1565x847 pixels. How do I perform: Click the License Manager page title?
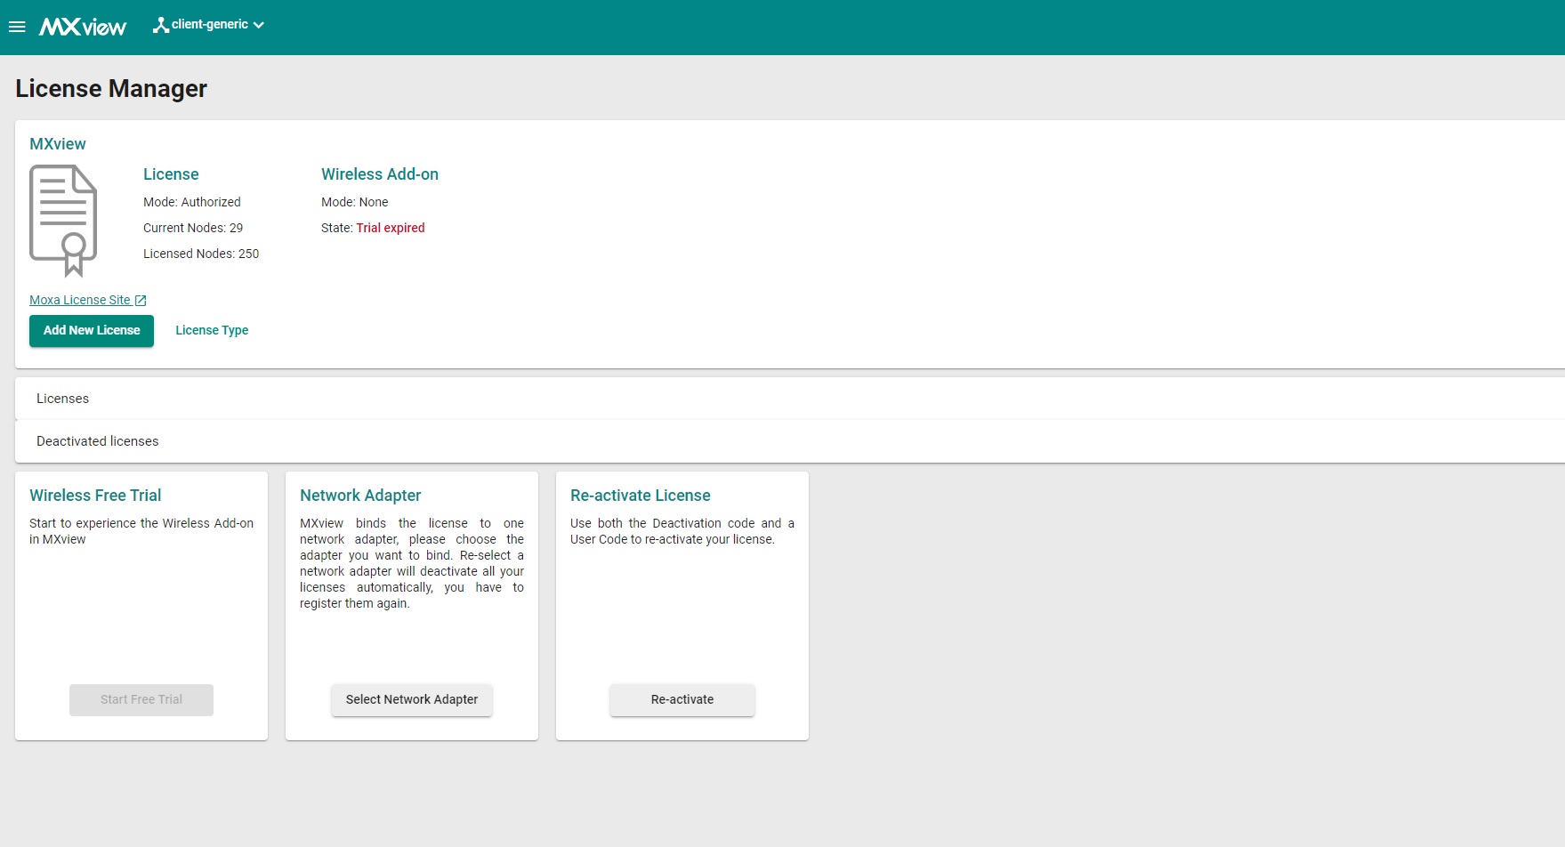tap(111, 89)
